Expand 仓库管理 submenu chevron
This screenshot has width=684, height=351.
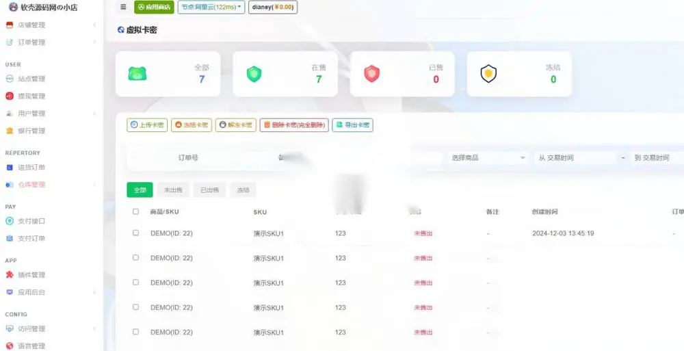[x=94, y=185]
